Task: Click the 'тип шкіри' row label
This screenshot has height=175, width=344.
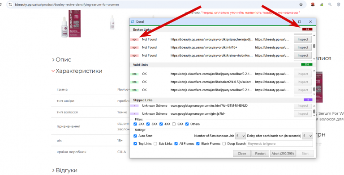Action: 65,101
